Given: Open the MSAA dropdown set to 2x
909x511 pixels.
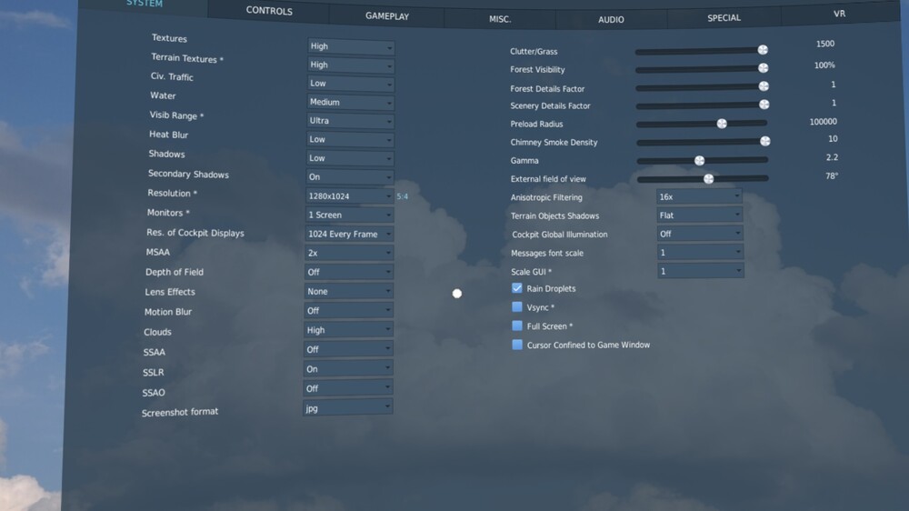Looking at the screenshot, I should [349, 253].
